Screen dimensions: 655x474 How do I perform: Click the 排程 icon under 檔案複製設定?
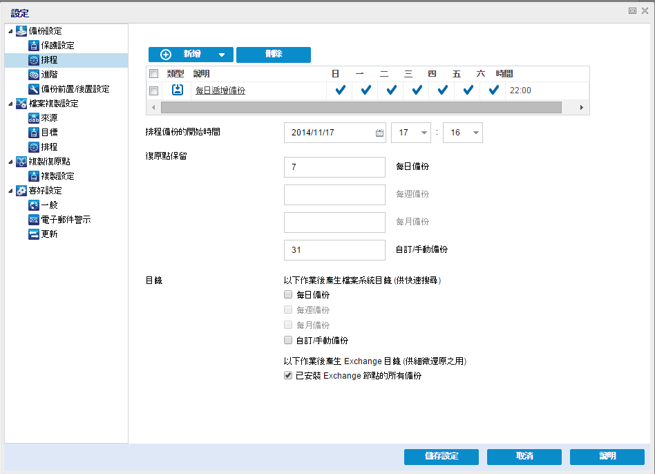pos(33,147)
